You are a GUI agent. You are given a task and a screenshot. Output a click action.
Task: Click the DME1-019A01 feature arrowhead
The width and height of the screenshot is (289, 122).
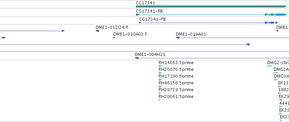[x=178, y=38]
